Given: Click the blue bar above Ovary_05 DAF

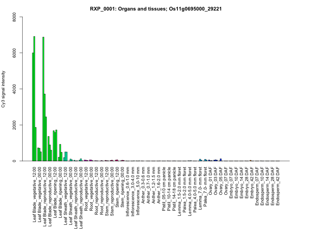Looking at the screenshot, I should (221, 160).
